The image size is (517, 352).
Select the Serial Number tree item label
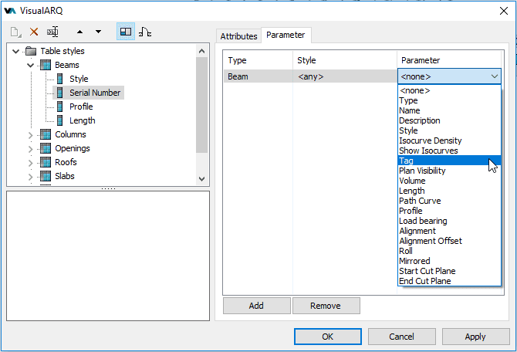[95, 93]
